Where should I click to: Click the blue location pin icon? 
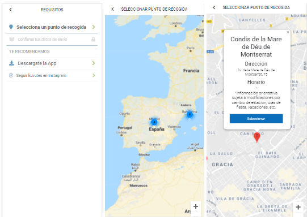11,27
